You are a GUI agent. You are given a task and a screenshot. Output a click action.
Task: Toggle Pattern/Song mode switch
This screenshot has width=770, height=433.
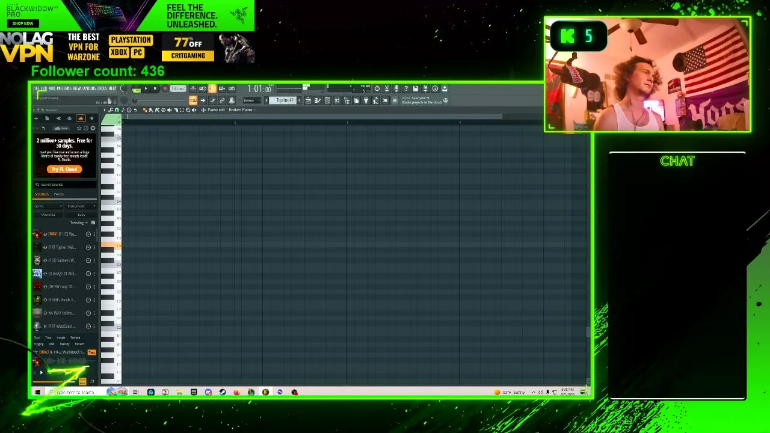click(x=137, y=90)
